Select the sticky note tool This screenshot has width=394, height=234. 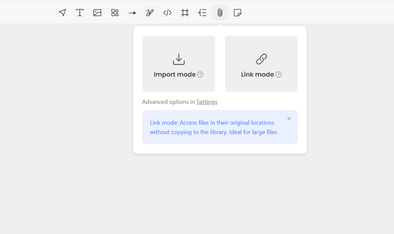[238, 13]
